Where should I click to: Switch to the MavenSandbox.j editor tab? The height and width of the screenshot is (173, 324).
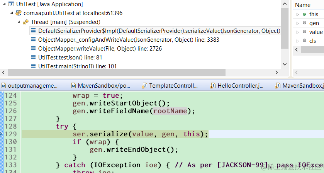coord(303,86)
